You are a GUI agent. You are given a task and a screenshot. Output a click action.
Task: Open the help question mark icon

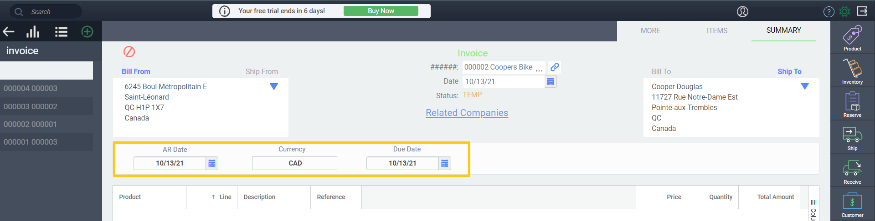pyautogui.click(x=829, y=12)
